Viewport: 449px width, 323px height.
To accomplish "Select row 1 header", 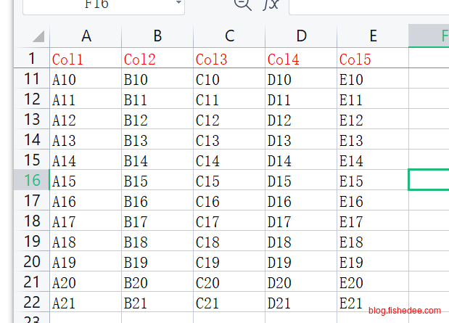I will click(32, 59).
